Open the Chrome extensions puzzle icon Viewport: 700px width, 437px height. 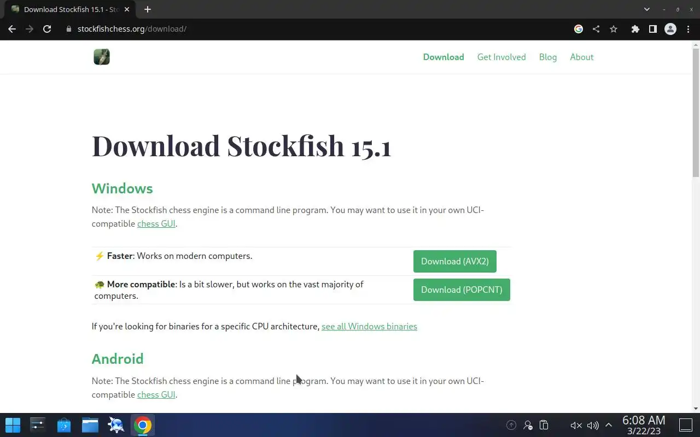635,29
